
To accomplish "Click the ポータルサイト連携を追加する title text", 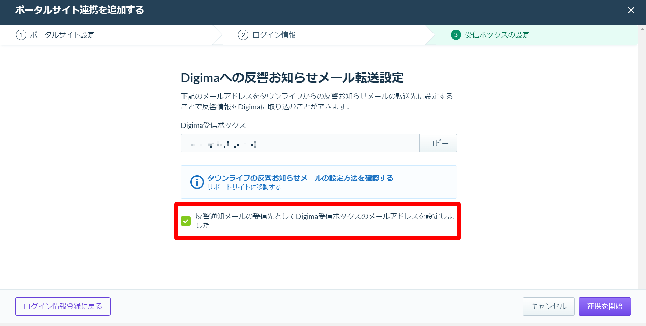I will [79, 10].
